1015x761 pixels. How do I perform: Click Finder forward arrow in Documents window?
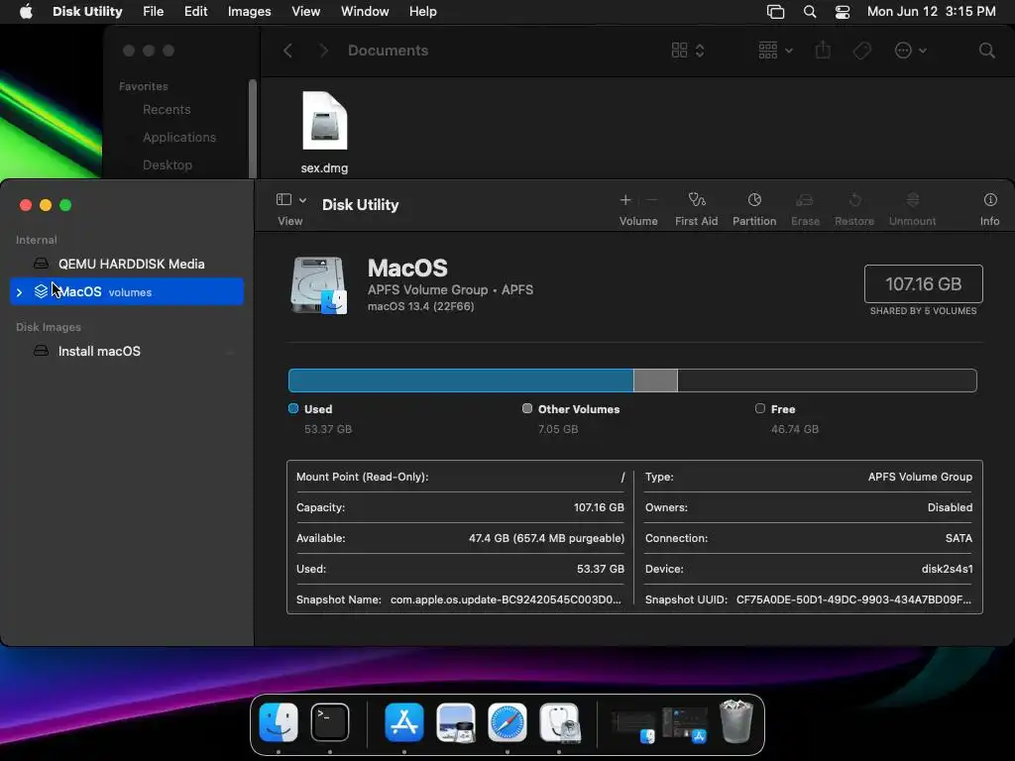pyautogui.click(x=324, y=51)
